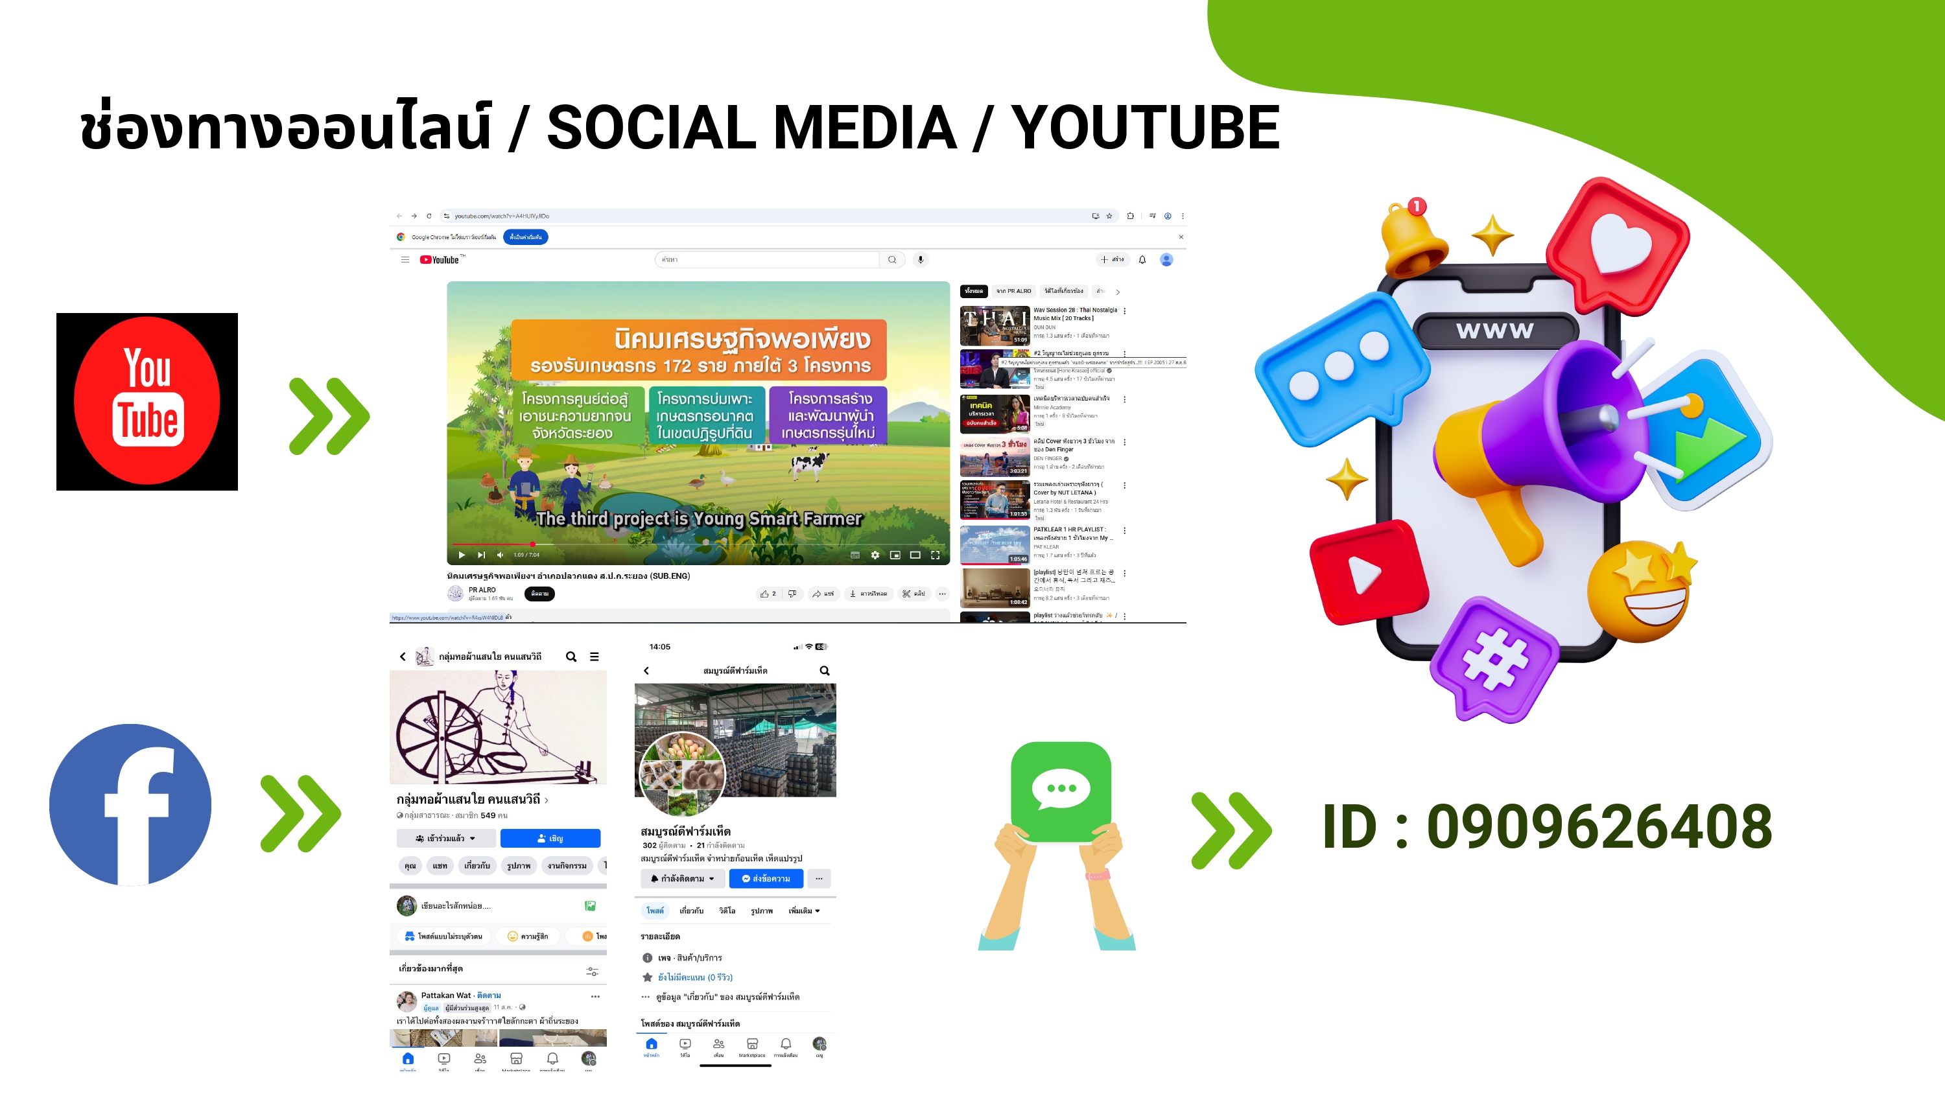Screen dimensions: 1945x1094
Task: Toggle theater mode on video player
Action: coord(915,555)
